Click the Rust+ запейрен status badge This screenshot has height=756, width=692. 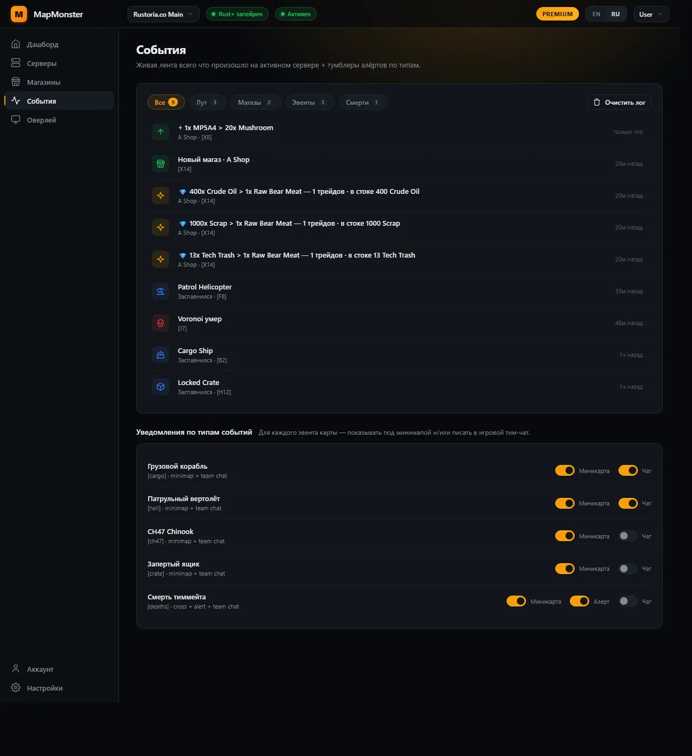[x=237, y=14]
